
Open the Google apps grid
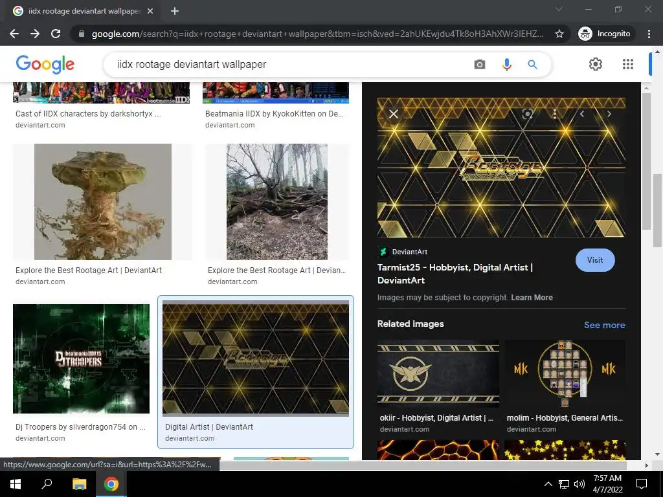point(628,64)
